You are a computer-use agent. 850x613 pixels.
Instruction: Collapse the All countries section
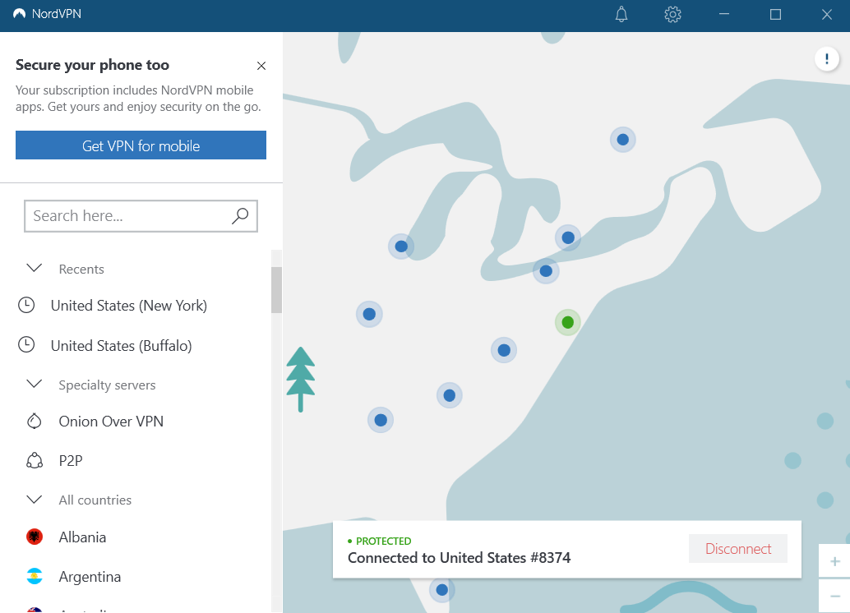pyautogui.click(x=35, y=499)
